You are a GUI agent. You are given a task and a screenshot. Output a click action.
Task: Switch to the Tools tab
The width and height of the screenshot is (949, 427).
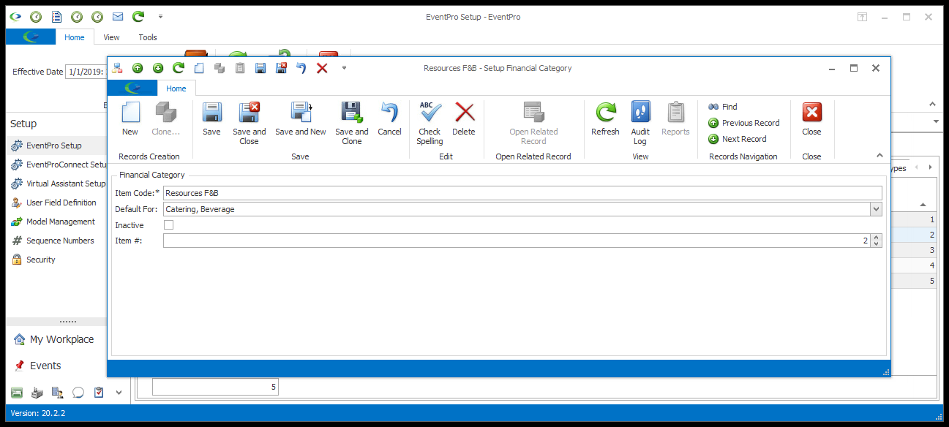point(148,37)
